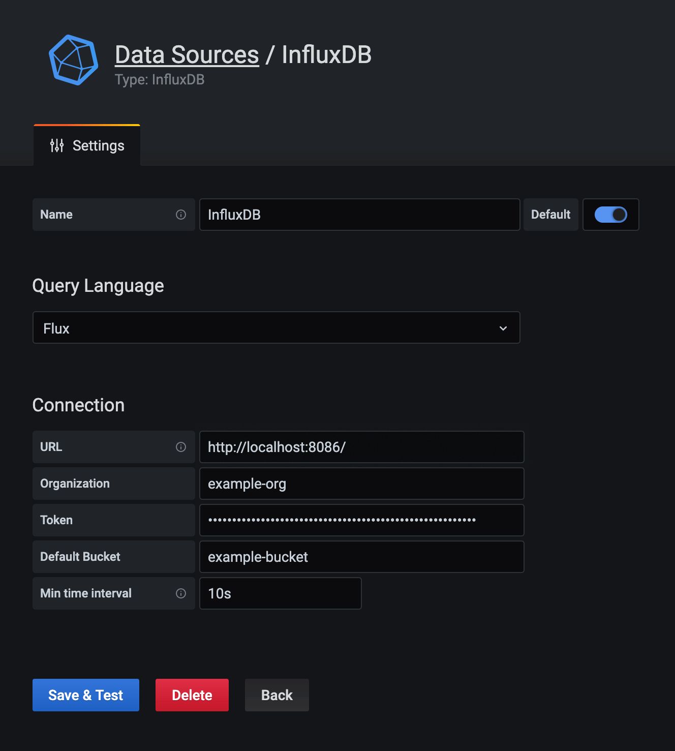Click the Name input field containing InfluxDB
Image resolution: width=675 pixels, height=751 pixels.
tap(359, 215)
